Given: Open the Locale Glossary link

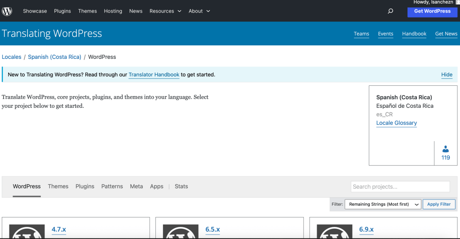Looking at the screenshot, I should click(396, 123).
